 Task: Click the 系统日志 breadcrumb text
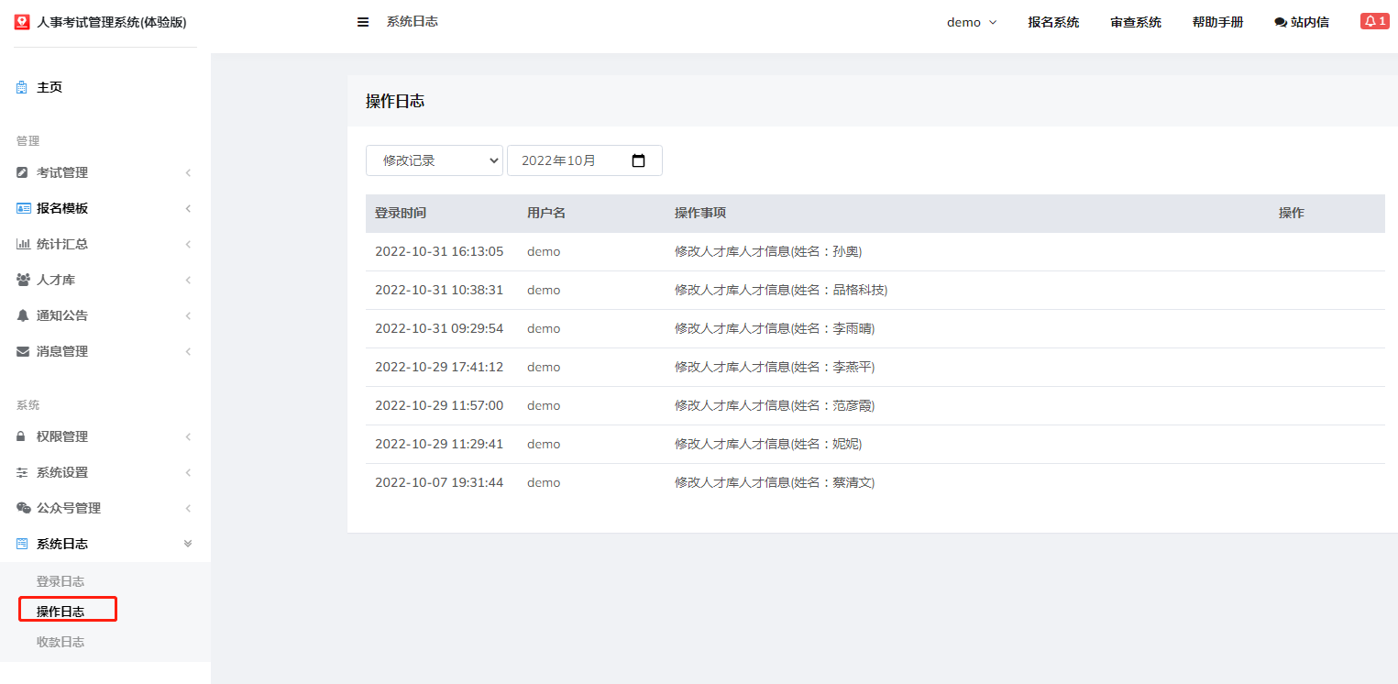413,21
